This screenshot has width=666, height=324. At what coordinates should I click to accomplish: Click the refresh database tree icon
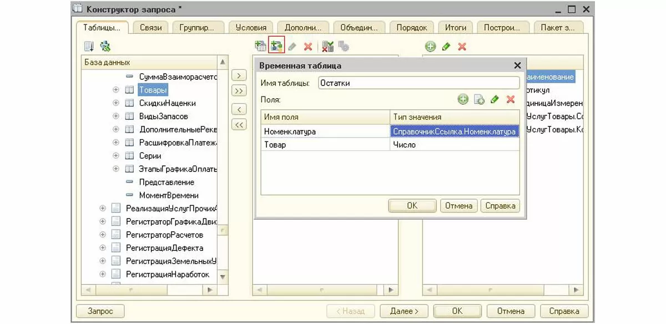[105, 47]
